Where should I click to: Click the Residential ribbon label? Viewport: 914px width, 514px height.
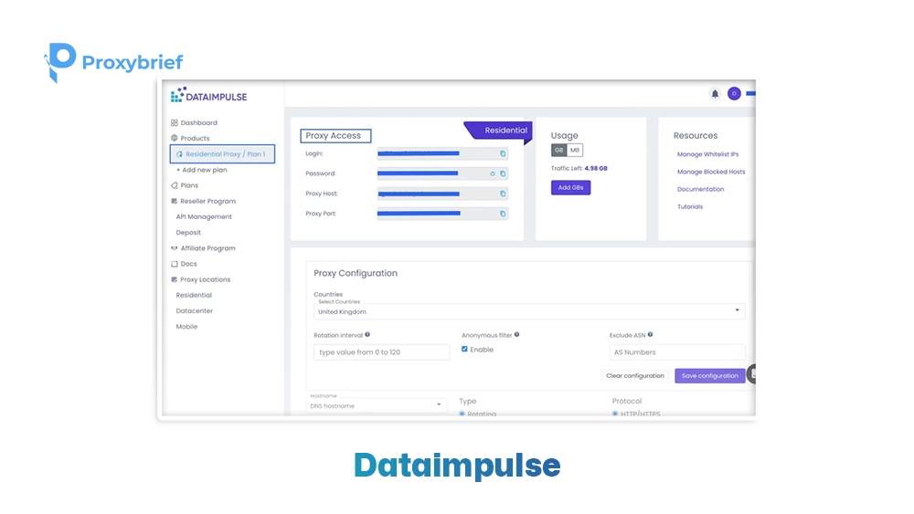pos(505,131)
